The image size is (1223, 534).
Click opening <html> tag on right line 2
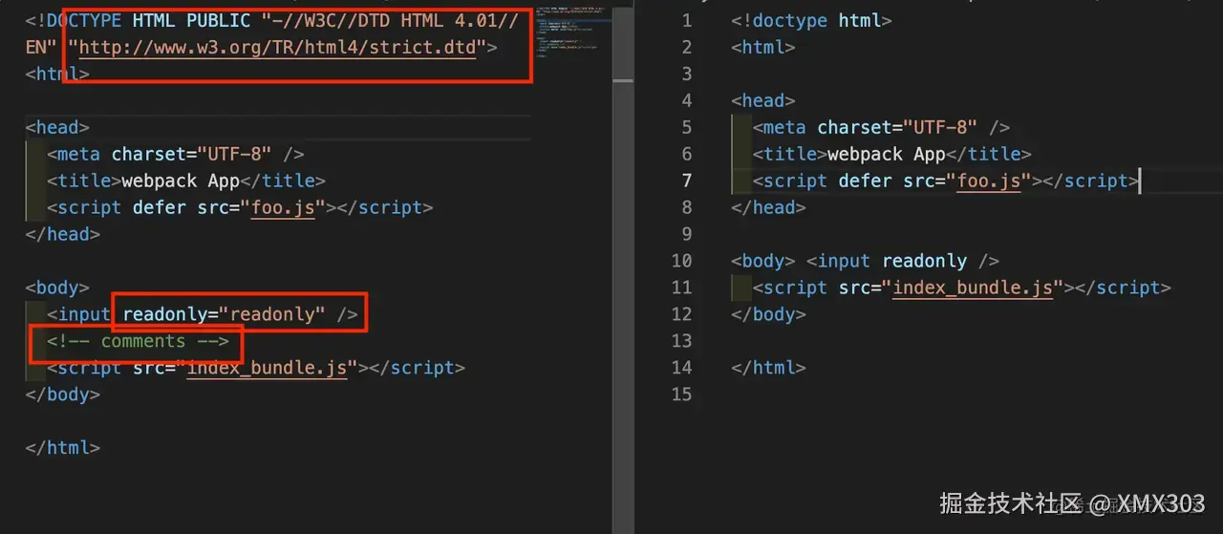[x=762, y=47]
